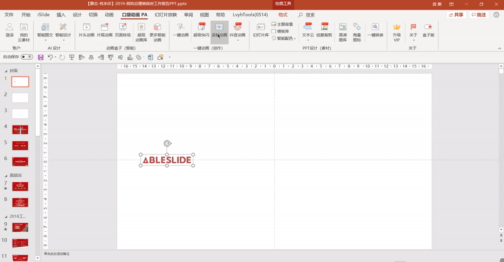The width and height of the screenshot is (504, 262).
Task: Click the 升级VIP crown icon
Action: tap(397, 31)
